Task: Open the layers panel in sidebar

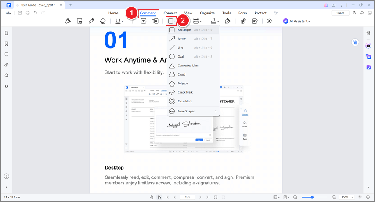Action: (7, 87)
